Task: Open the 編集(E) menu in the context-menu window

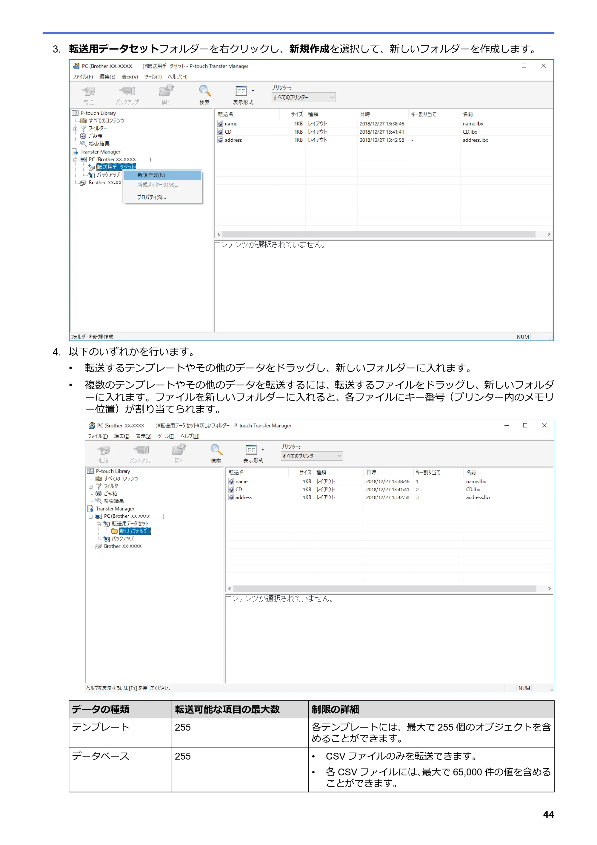Action: pos(107,76)
